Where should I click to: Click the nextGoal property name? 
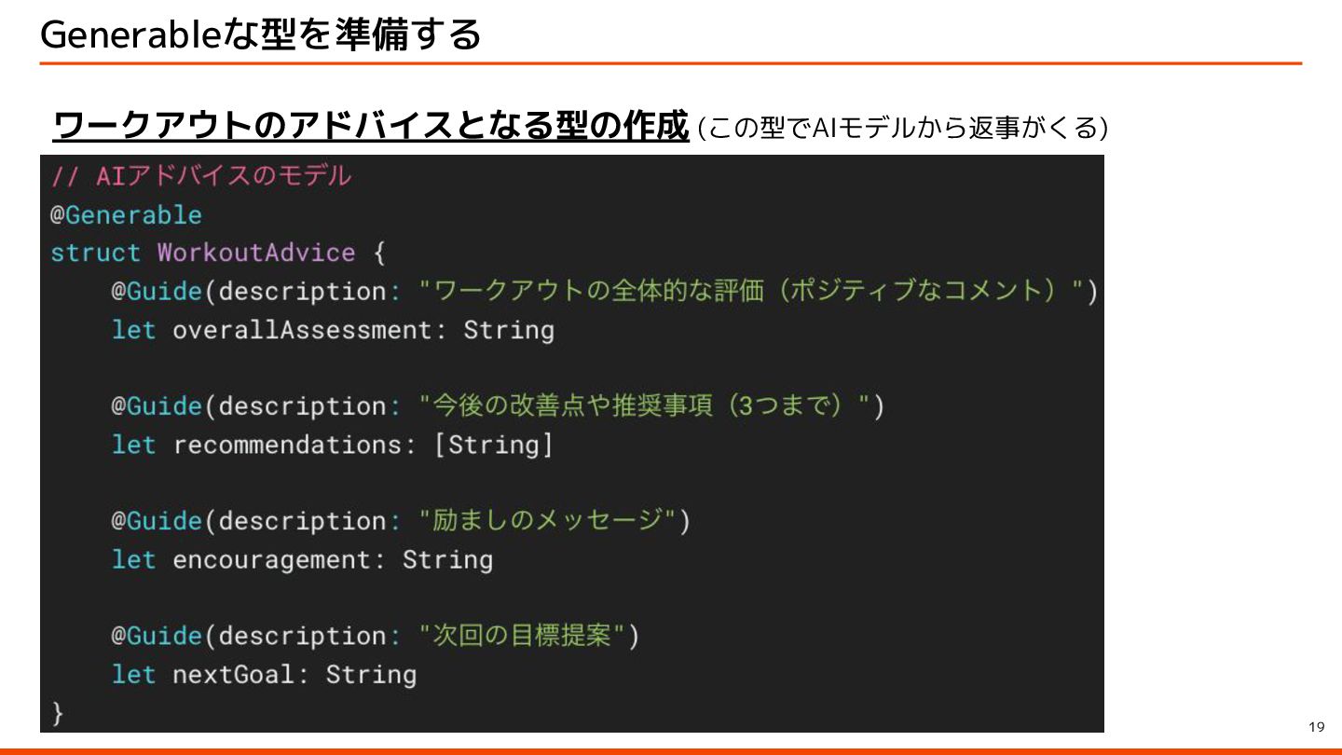click(x=232, y=675)
